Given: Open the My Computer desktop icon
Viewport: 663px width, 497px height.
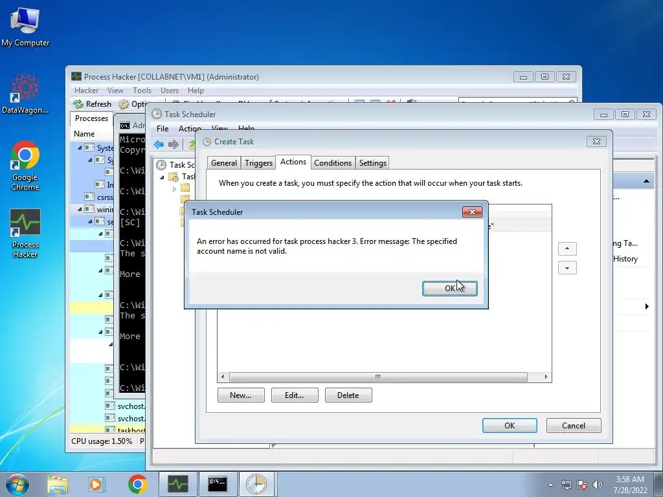Looking at the screenshot, I should (25, 26).
